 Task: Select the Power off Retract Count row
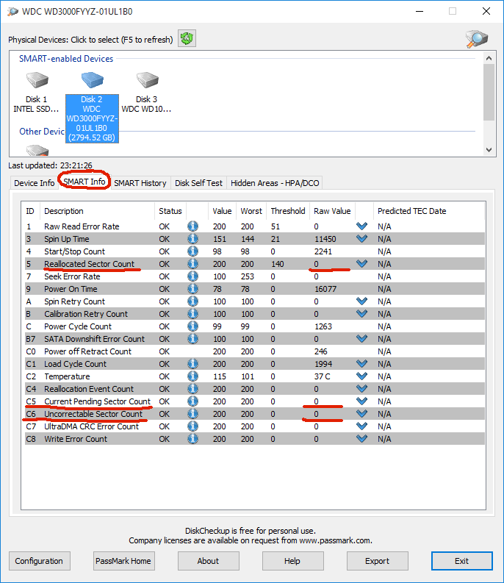(x=255, y=351)
